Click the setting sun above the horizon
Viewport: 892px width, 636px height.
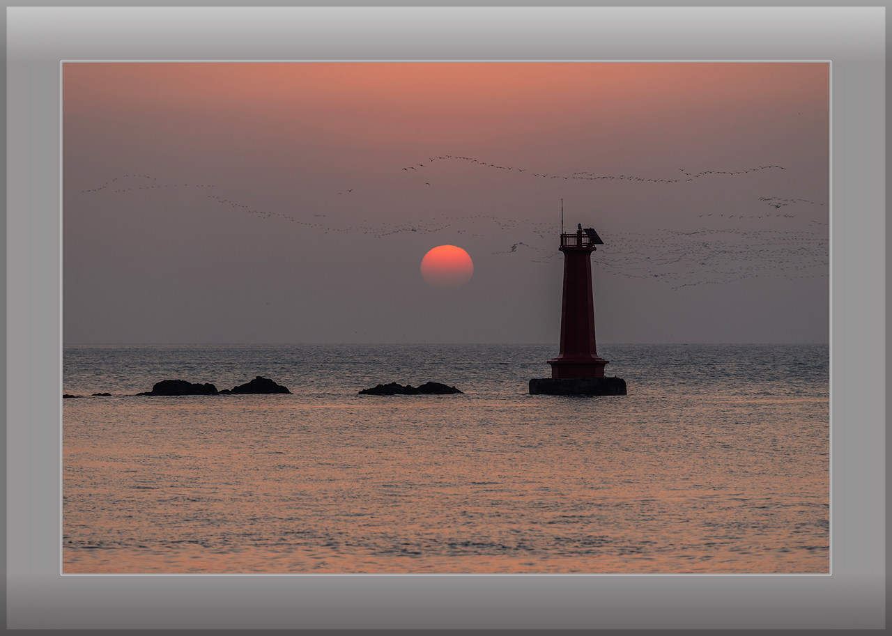pyautogui.click(x=447, y=266)
